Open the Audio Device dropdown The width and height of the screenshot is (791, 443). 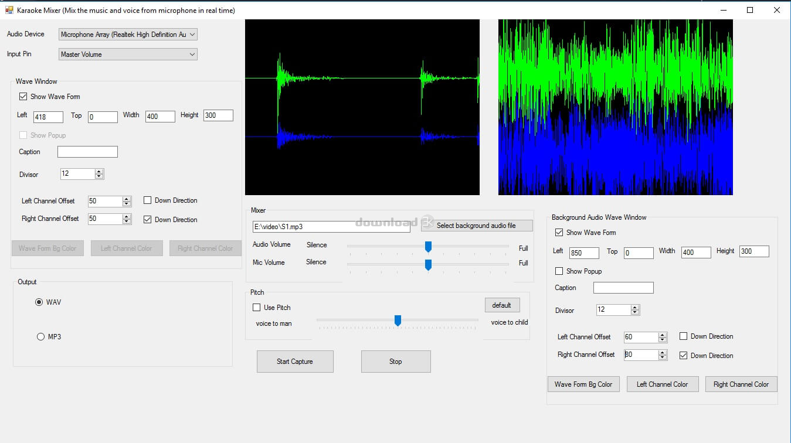[x=128, y=35]
